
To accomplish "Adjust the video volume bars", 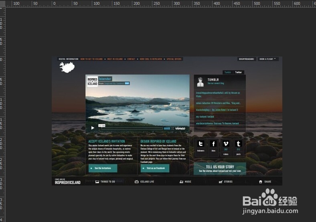I will pos(167,128).
